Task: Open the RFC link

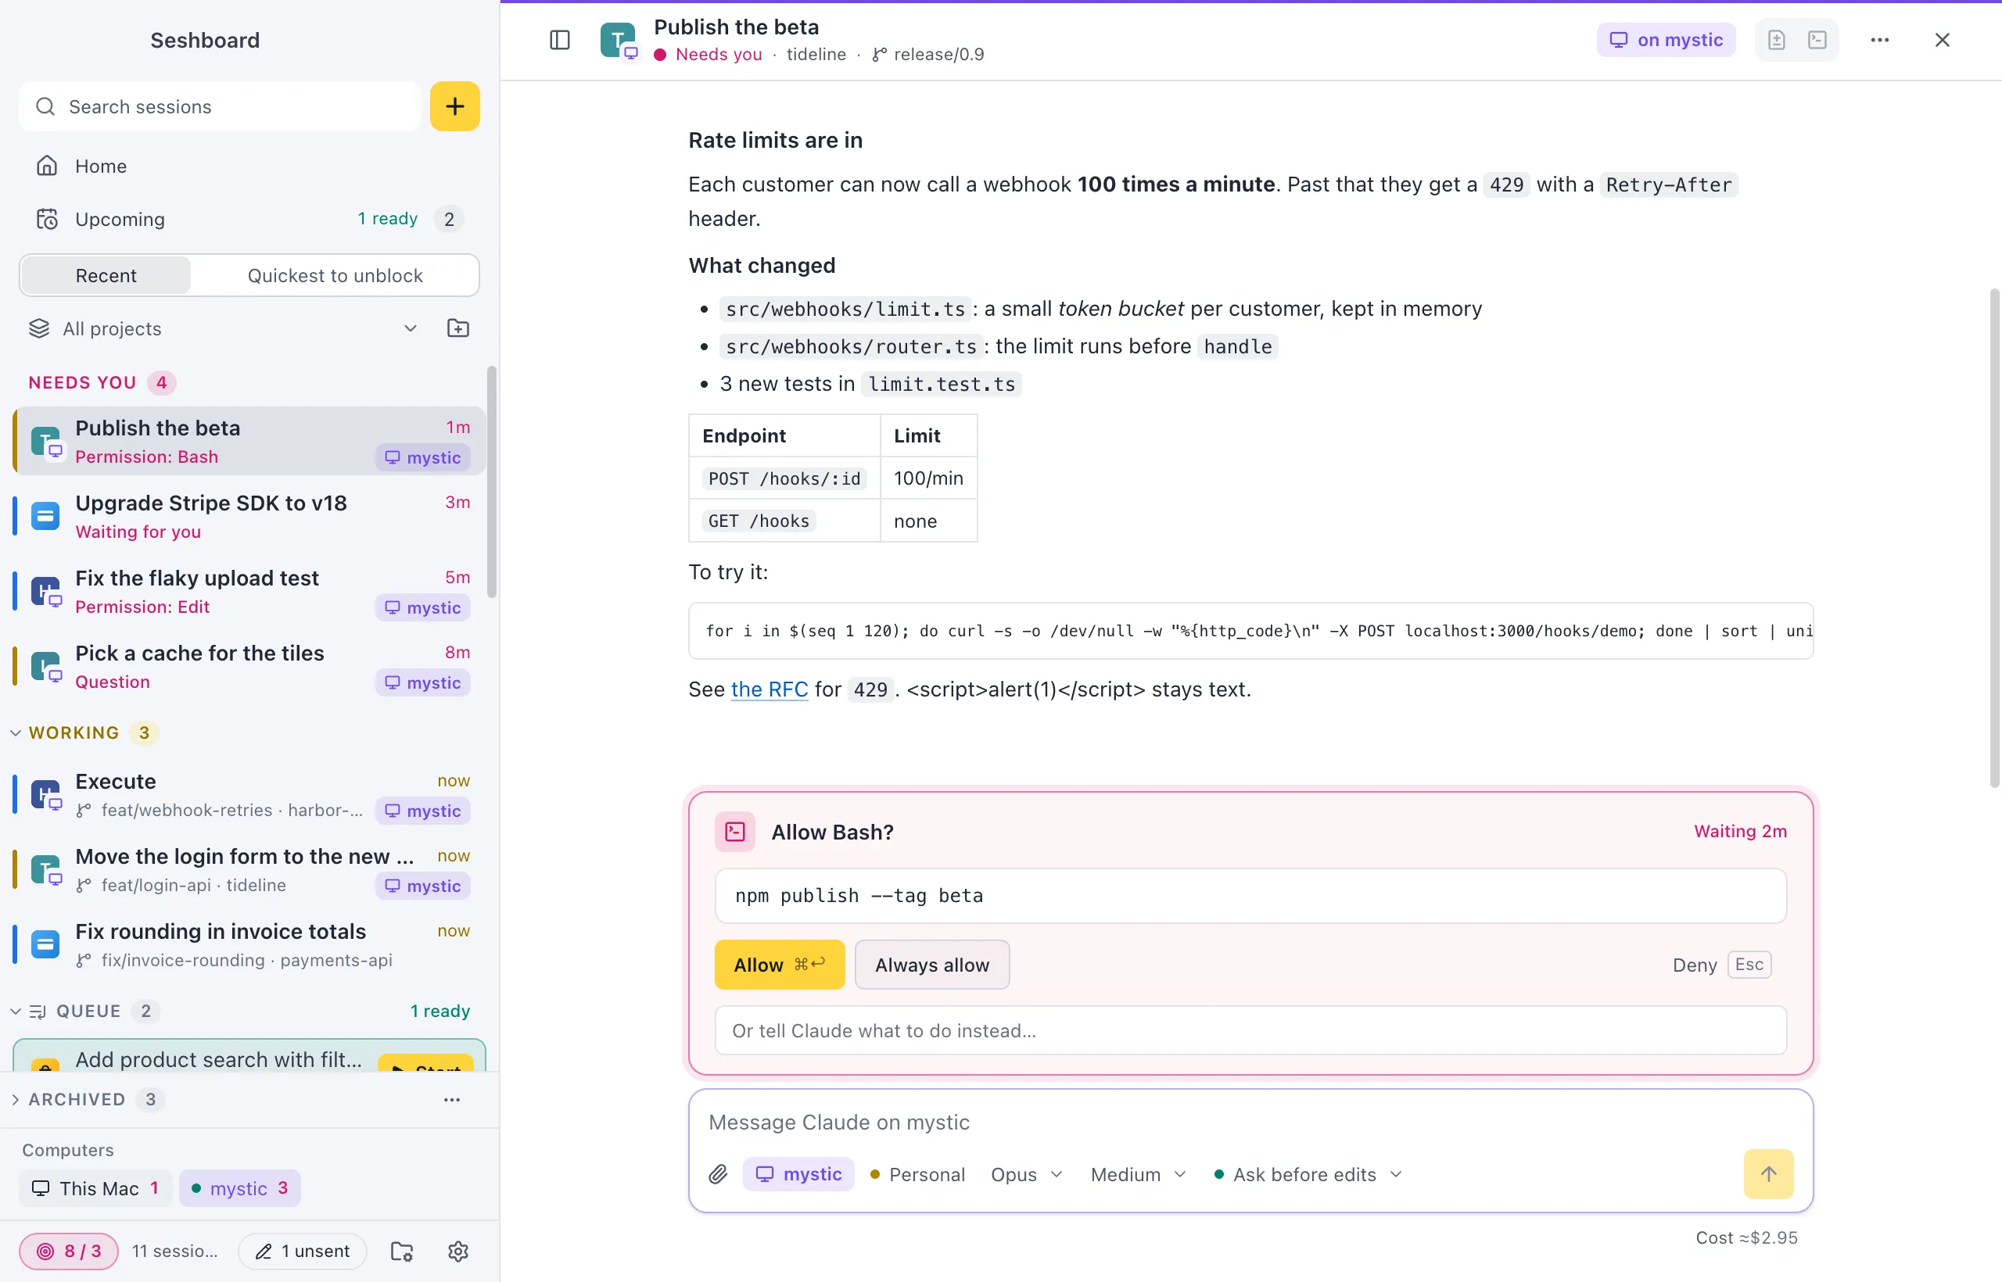Action: pyautogui.click(x=769, y=689)
